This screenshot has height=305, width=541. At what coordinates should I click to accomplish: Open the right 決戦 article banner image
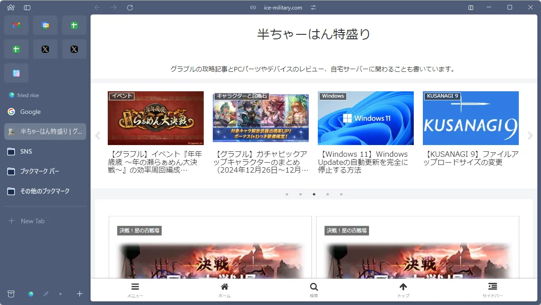(x=417, y=261)
